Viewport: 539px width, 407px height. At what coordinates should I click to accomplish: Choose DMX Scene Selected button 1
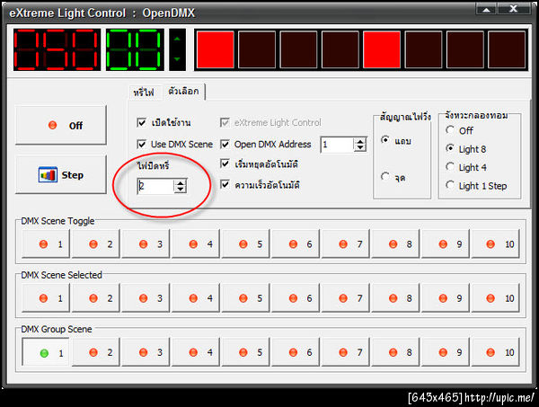pos(46,298)
